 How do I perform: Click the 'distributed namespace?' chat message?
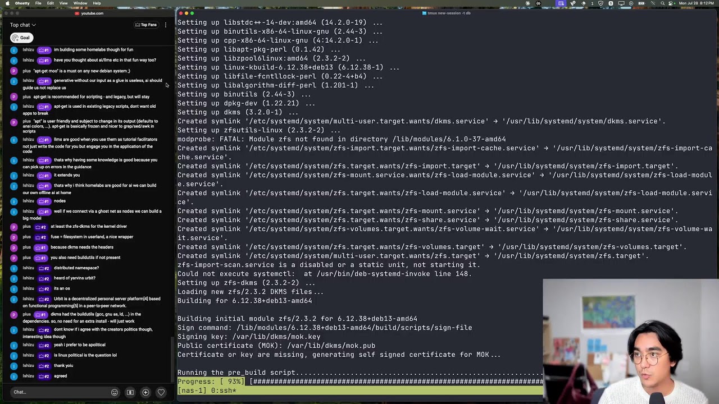coord(76,268)
